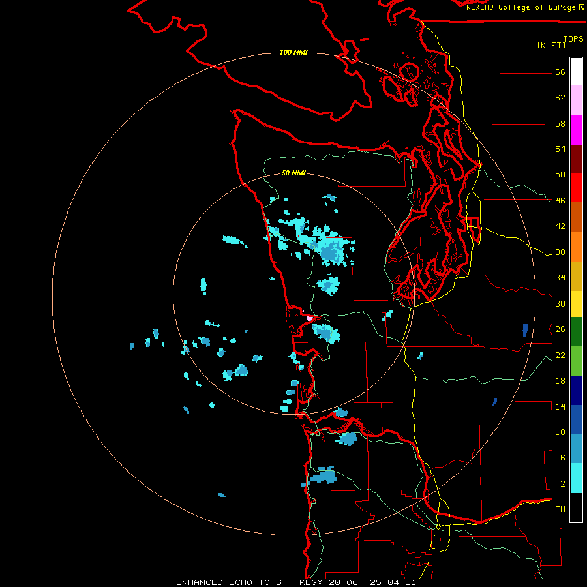Select the dark orange 42 kft legend swatch
The width and height of the screenshot is (587, 587).
click(576, 217)
